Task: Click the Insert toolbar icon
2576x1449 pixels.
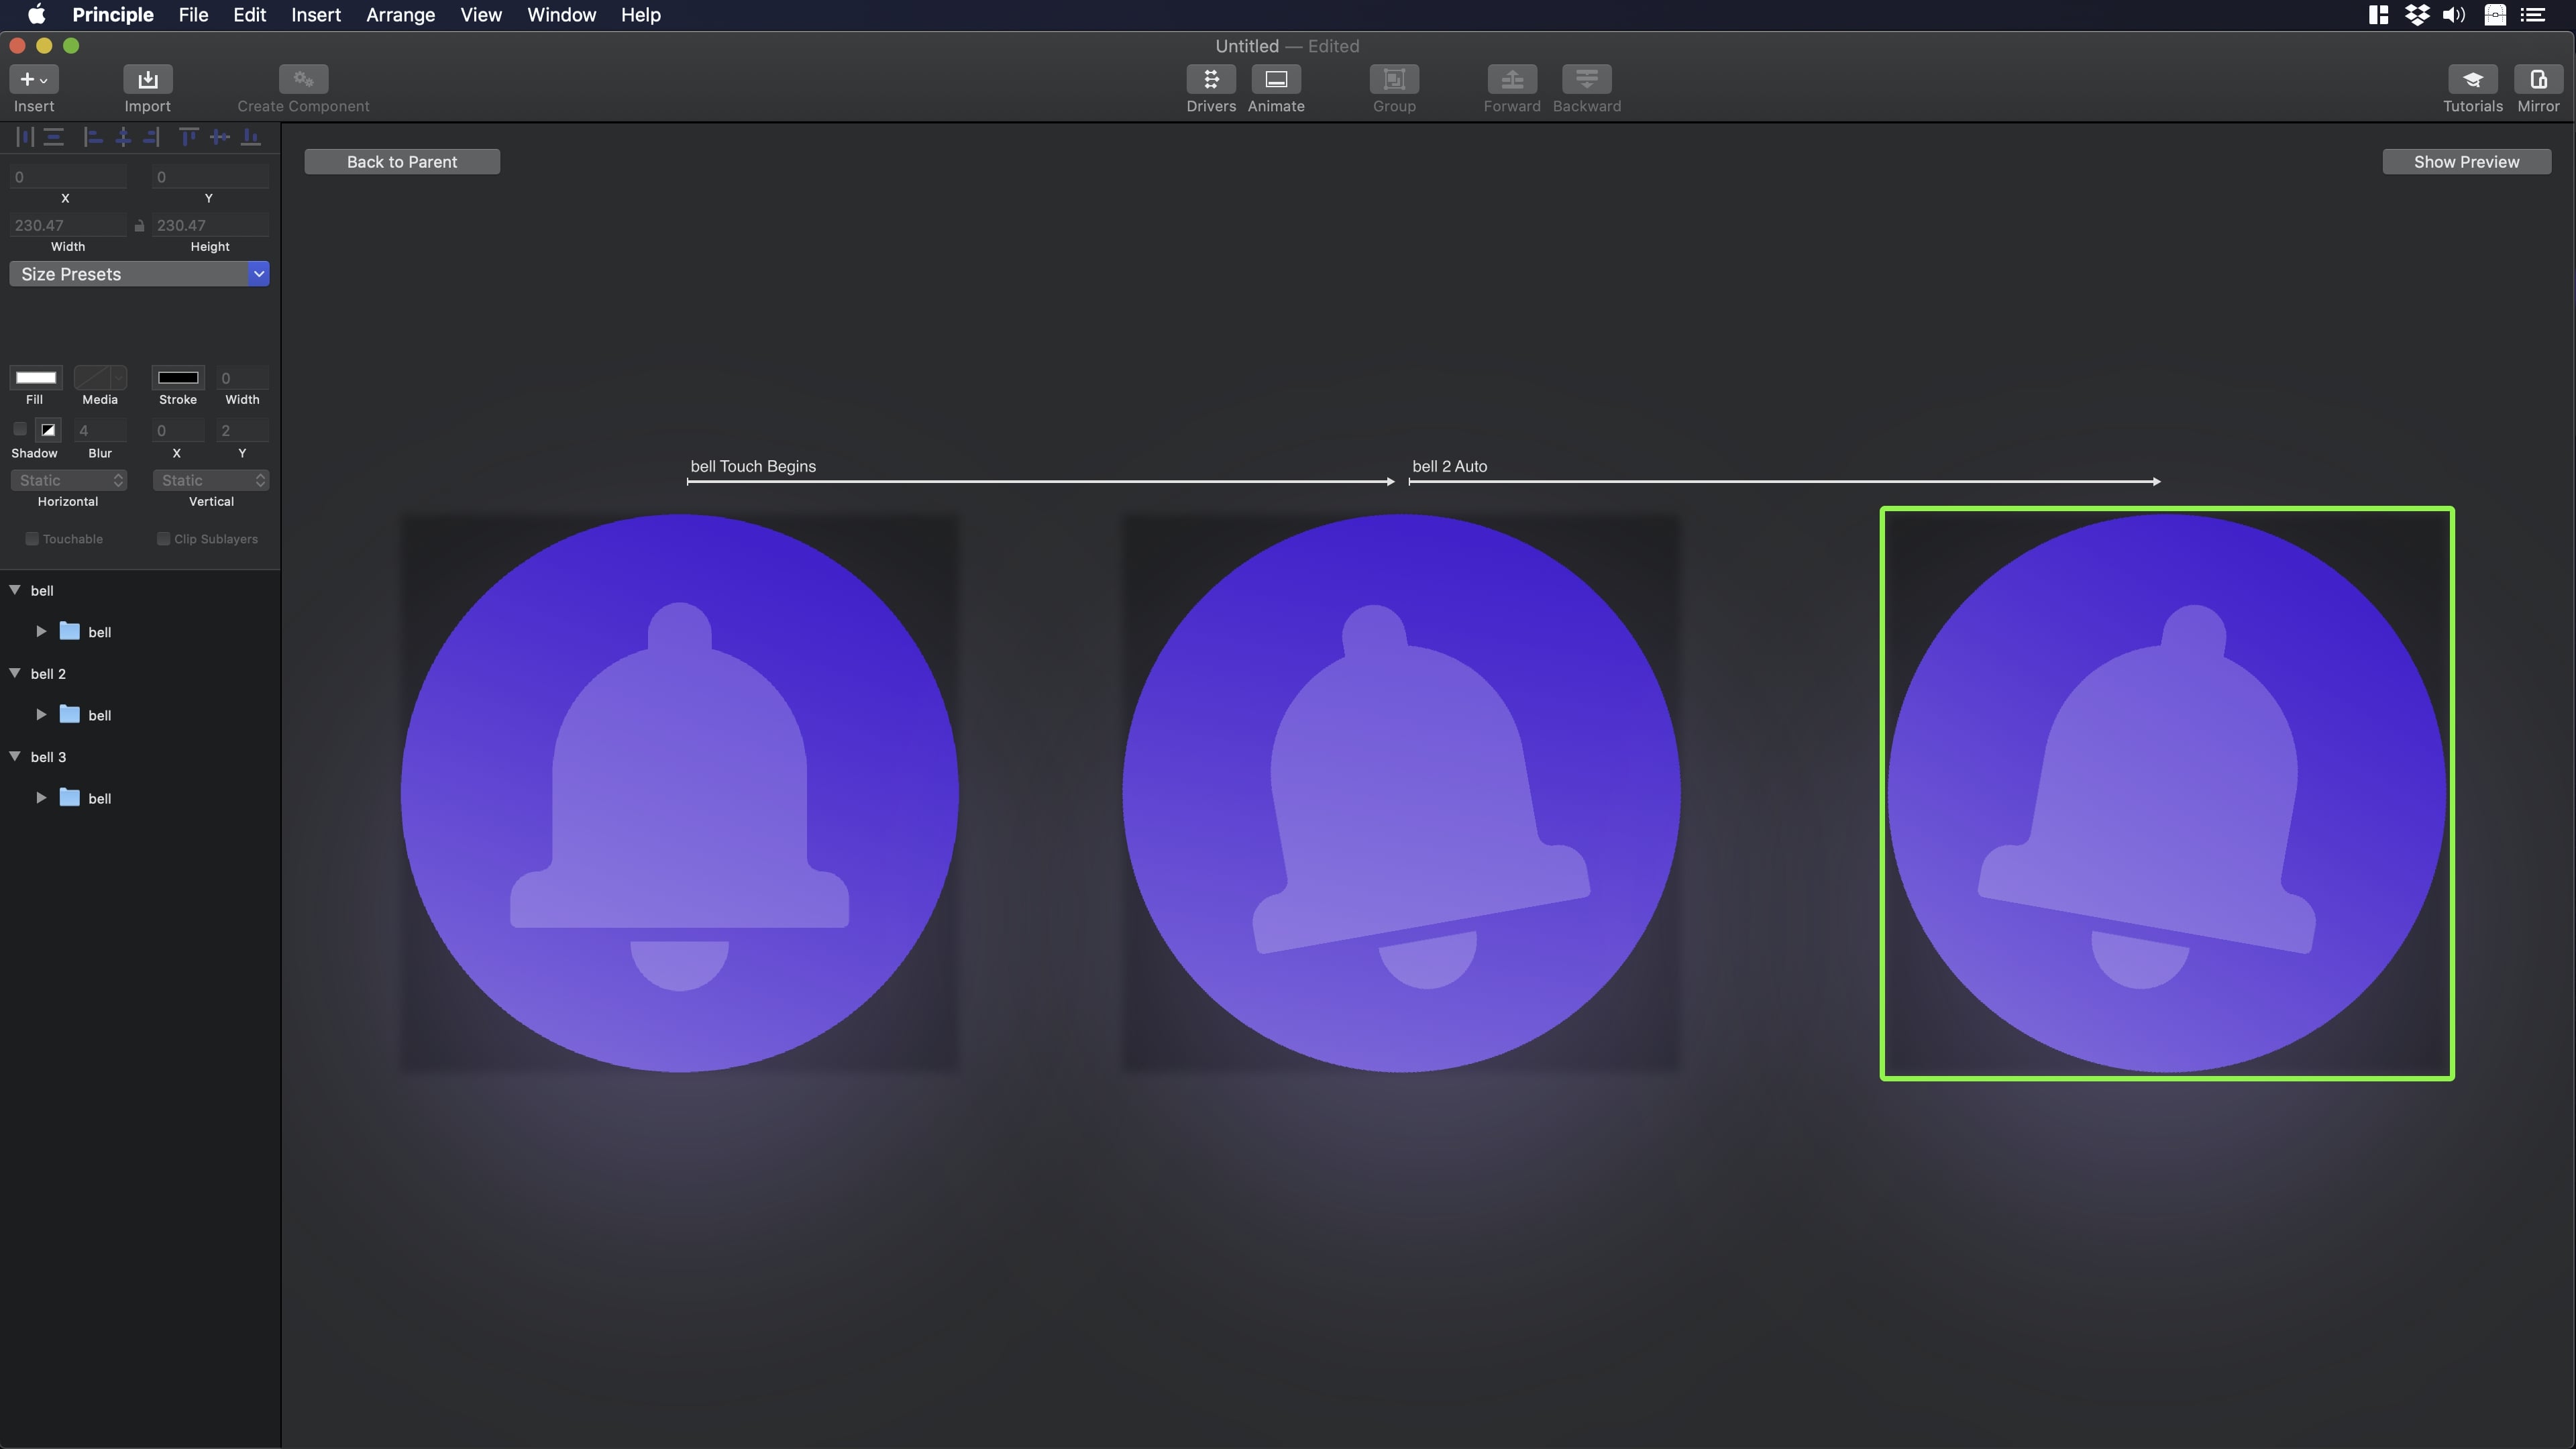Action: [33, 79]
